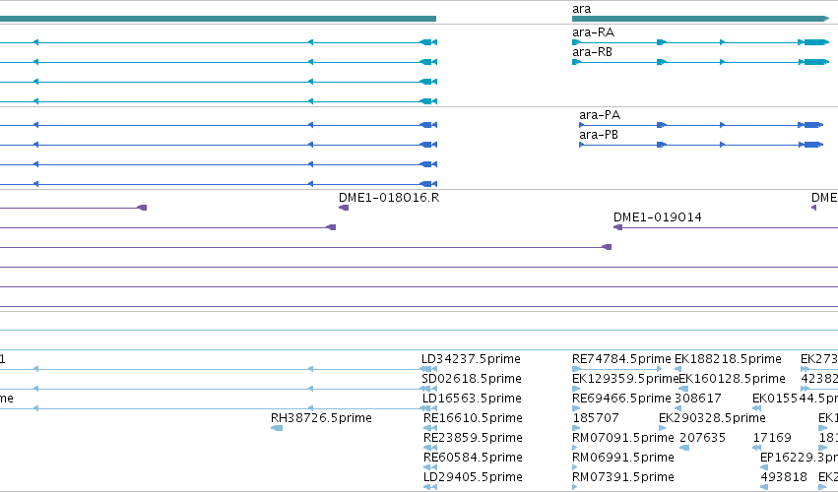This screenshot has width=838, height=492.
Task: Select the long teal gene bar at top left
Action: point(218,19)
